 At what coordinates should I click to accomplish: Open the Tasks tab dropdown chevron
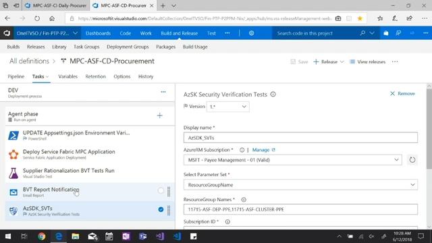pos(47,76)
